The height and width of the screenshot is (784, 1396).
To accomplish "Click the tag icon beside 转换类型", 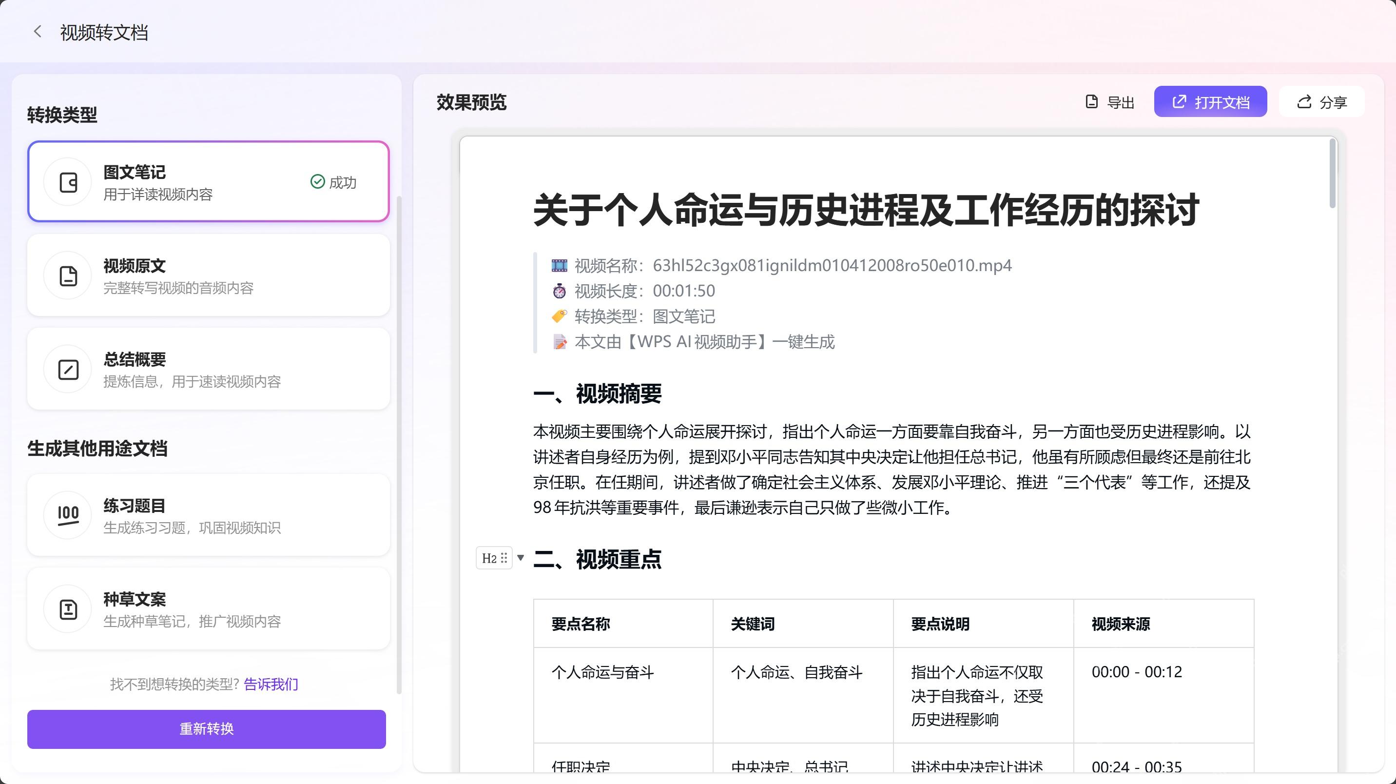I will (x=559, y=316).
